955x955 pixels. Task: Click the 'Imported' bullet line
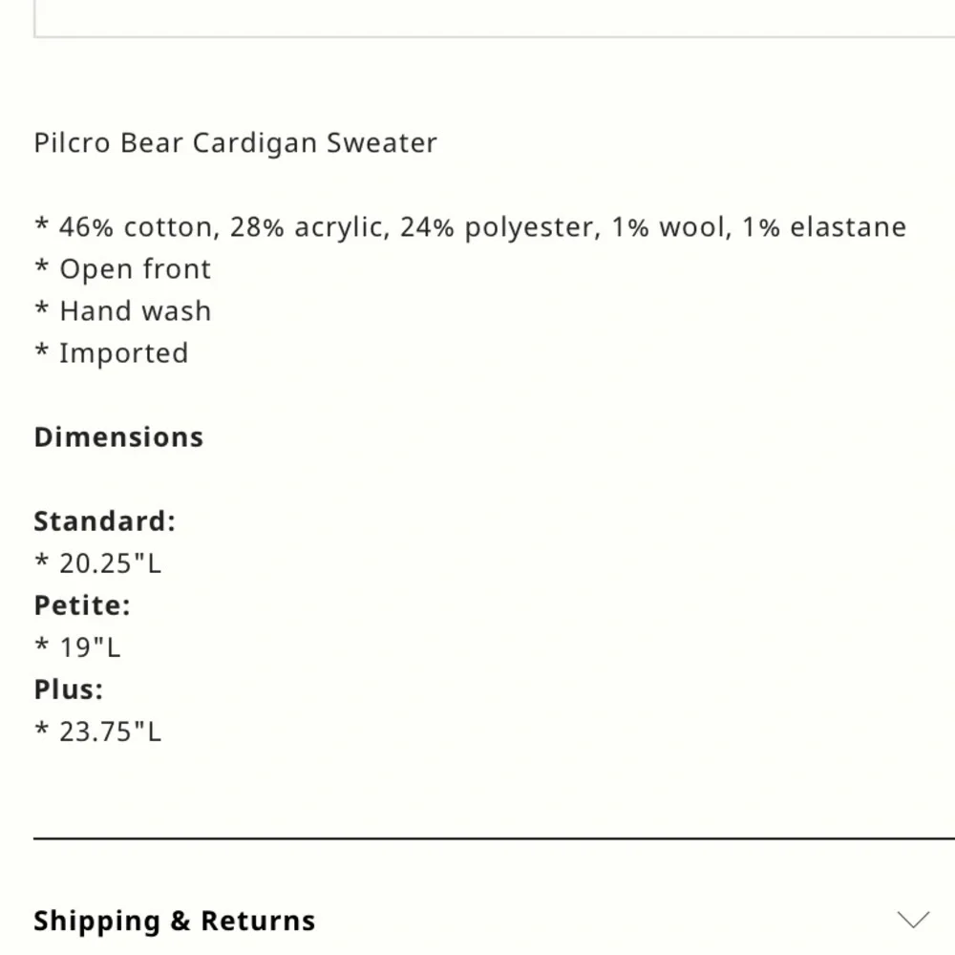123,353
